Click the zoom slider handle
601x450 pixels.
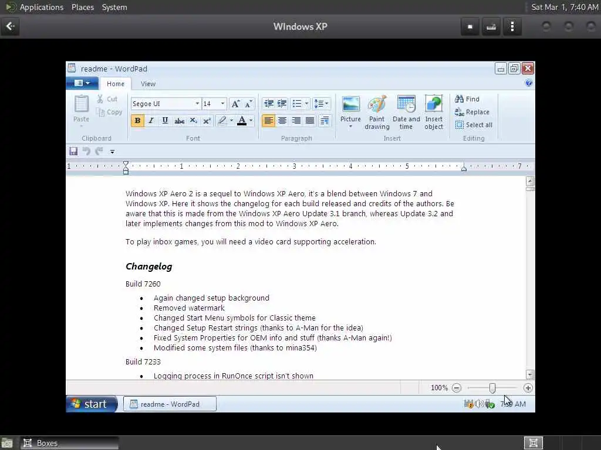point(492,388)
